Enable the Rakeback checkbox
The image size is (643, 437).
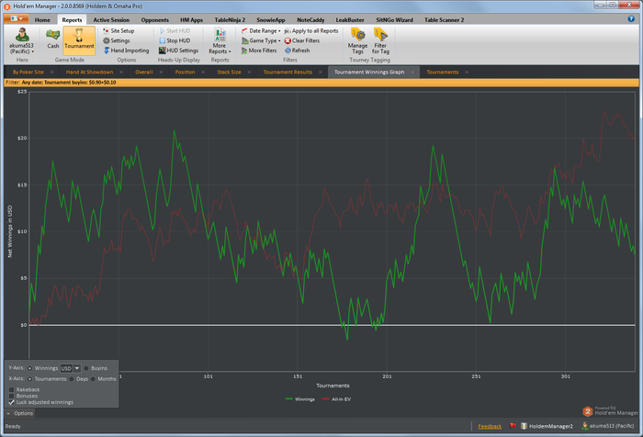11,389
